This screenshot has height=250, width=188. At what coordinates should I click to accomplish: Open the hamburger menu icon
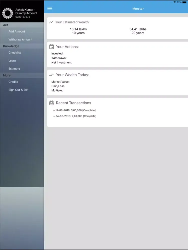(50, 8)
